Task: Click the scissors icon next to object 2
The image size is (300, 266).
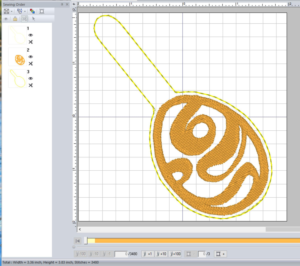Action: tap(30, 64)
